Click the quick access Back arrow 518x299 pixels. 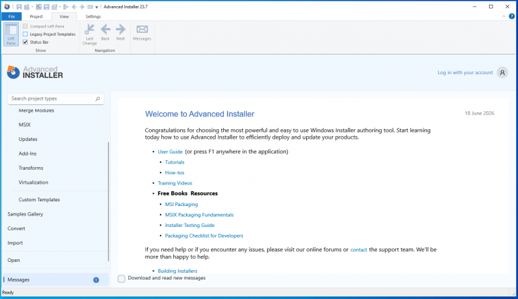point(74,7)
